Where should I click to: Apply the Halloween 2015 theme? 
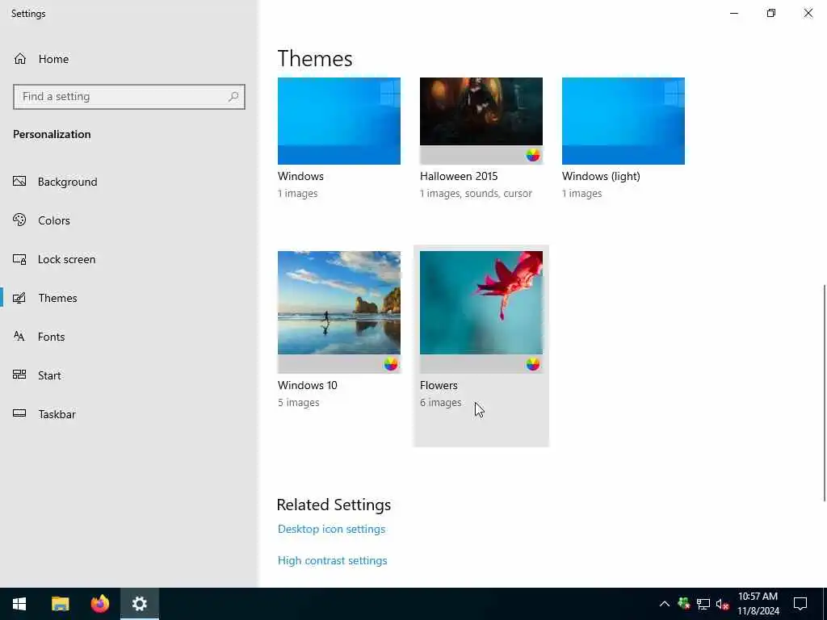[481, 121]
